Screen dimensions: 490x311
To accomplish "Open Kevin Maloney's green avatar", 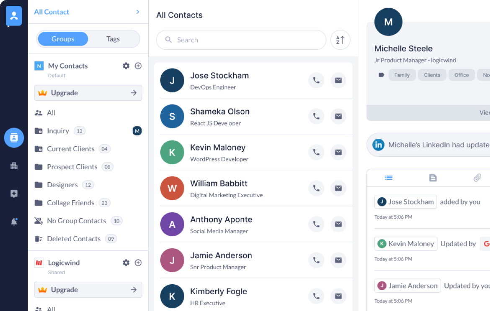I will tap(172, 153).
